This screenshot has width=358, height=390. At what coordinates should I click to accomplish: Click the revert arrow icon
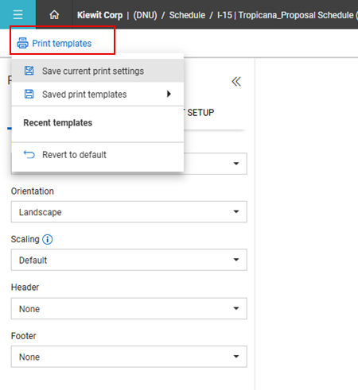click(29, 154)
